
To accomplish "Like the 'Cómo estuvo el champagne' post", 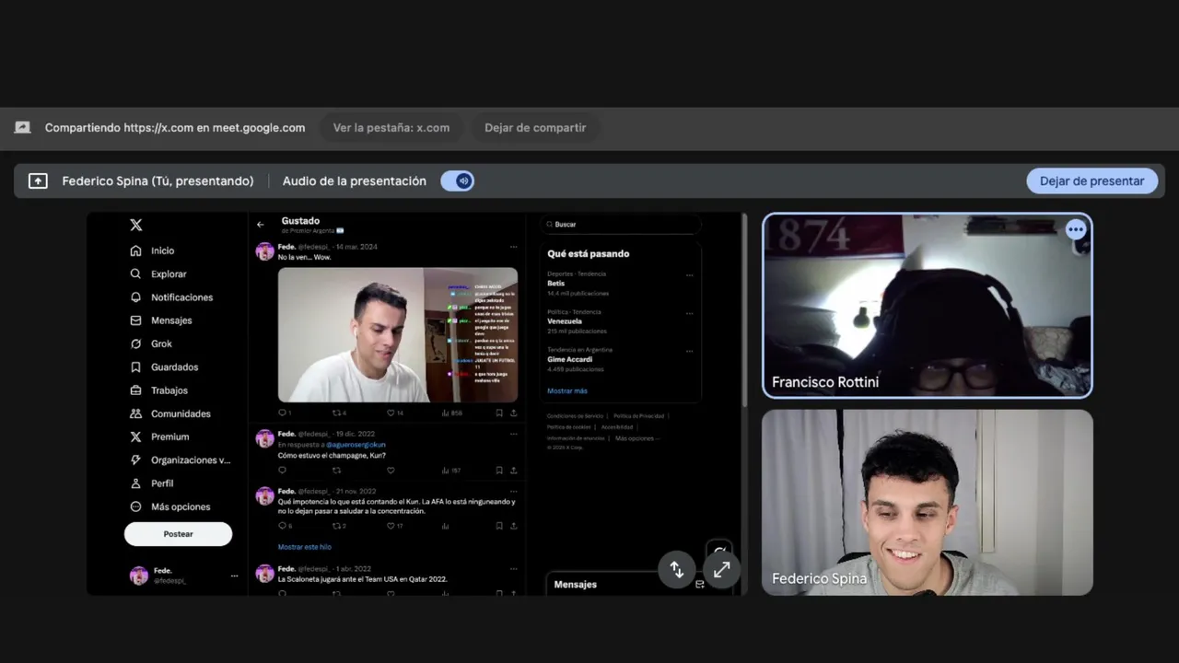I will click(391, 471).
